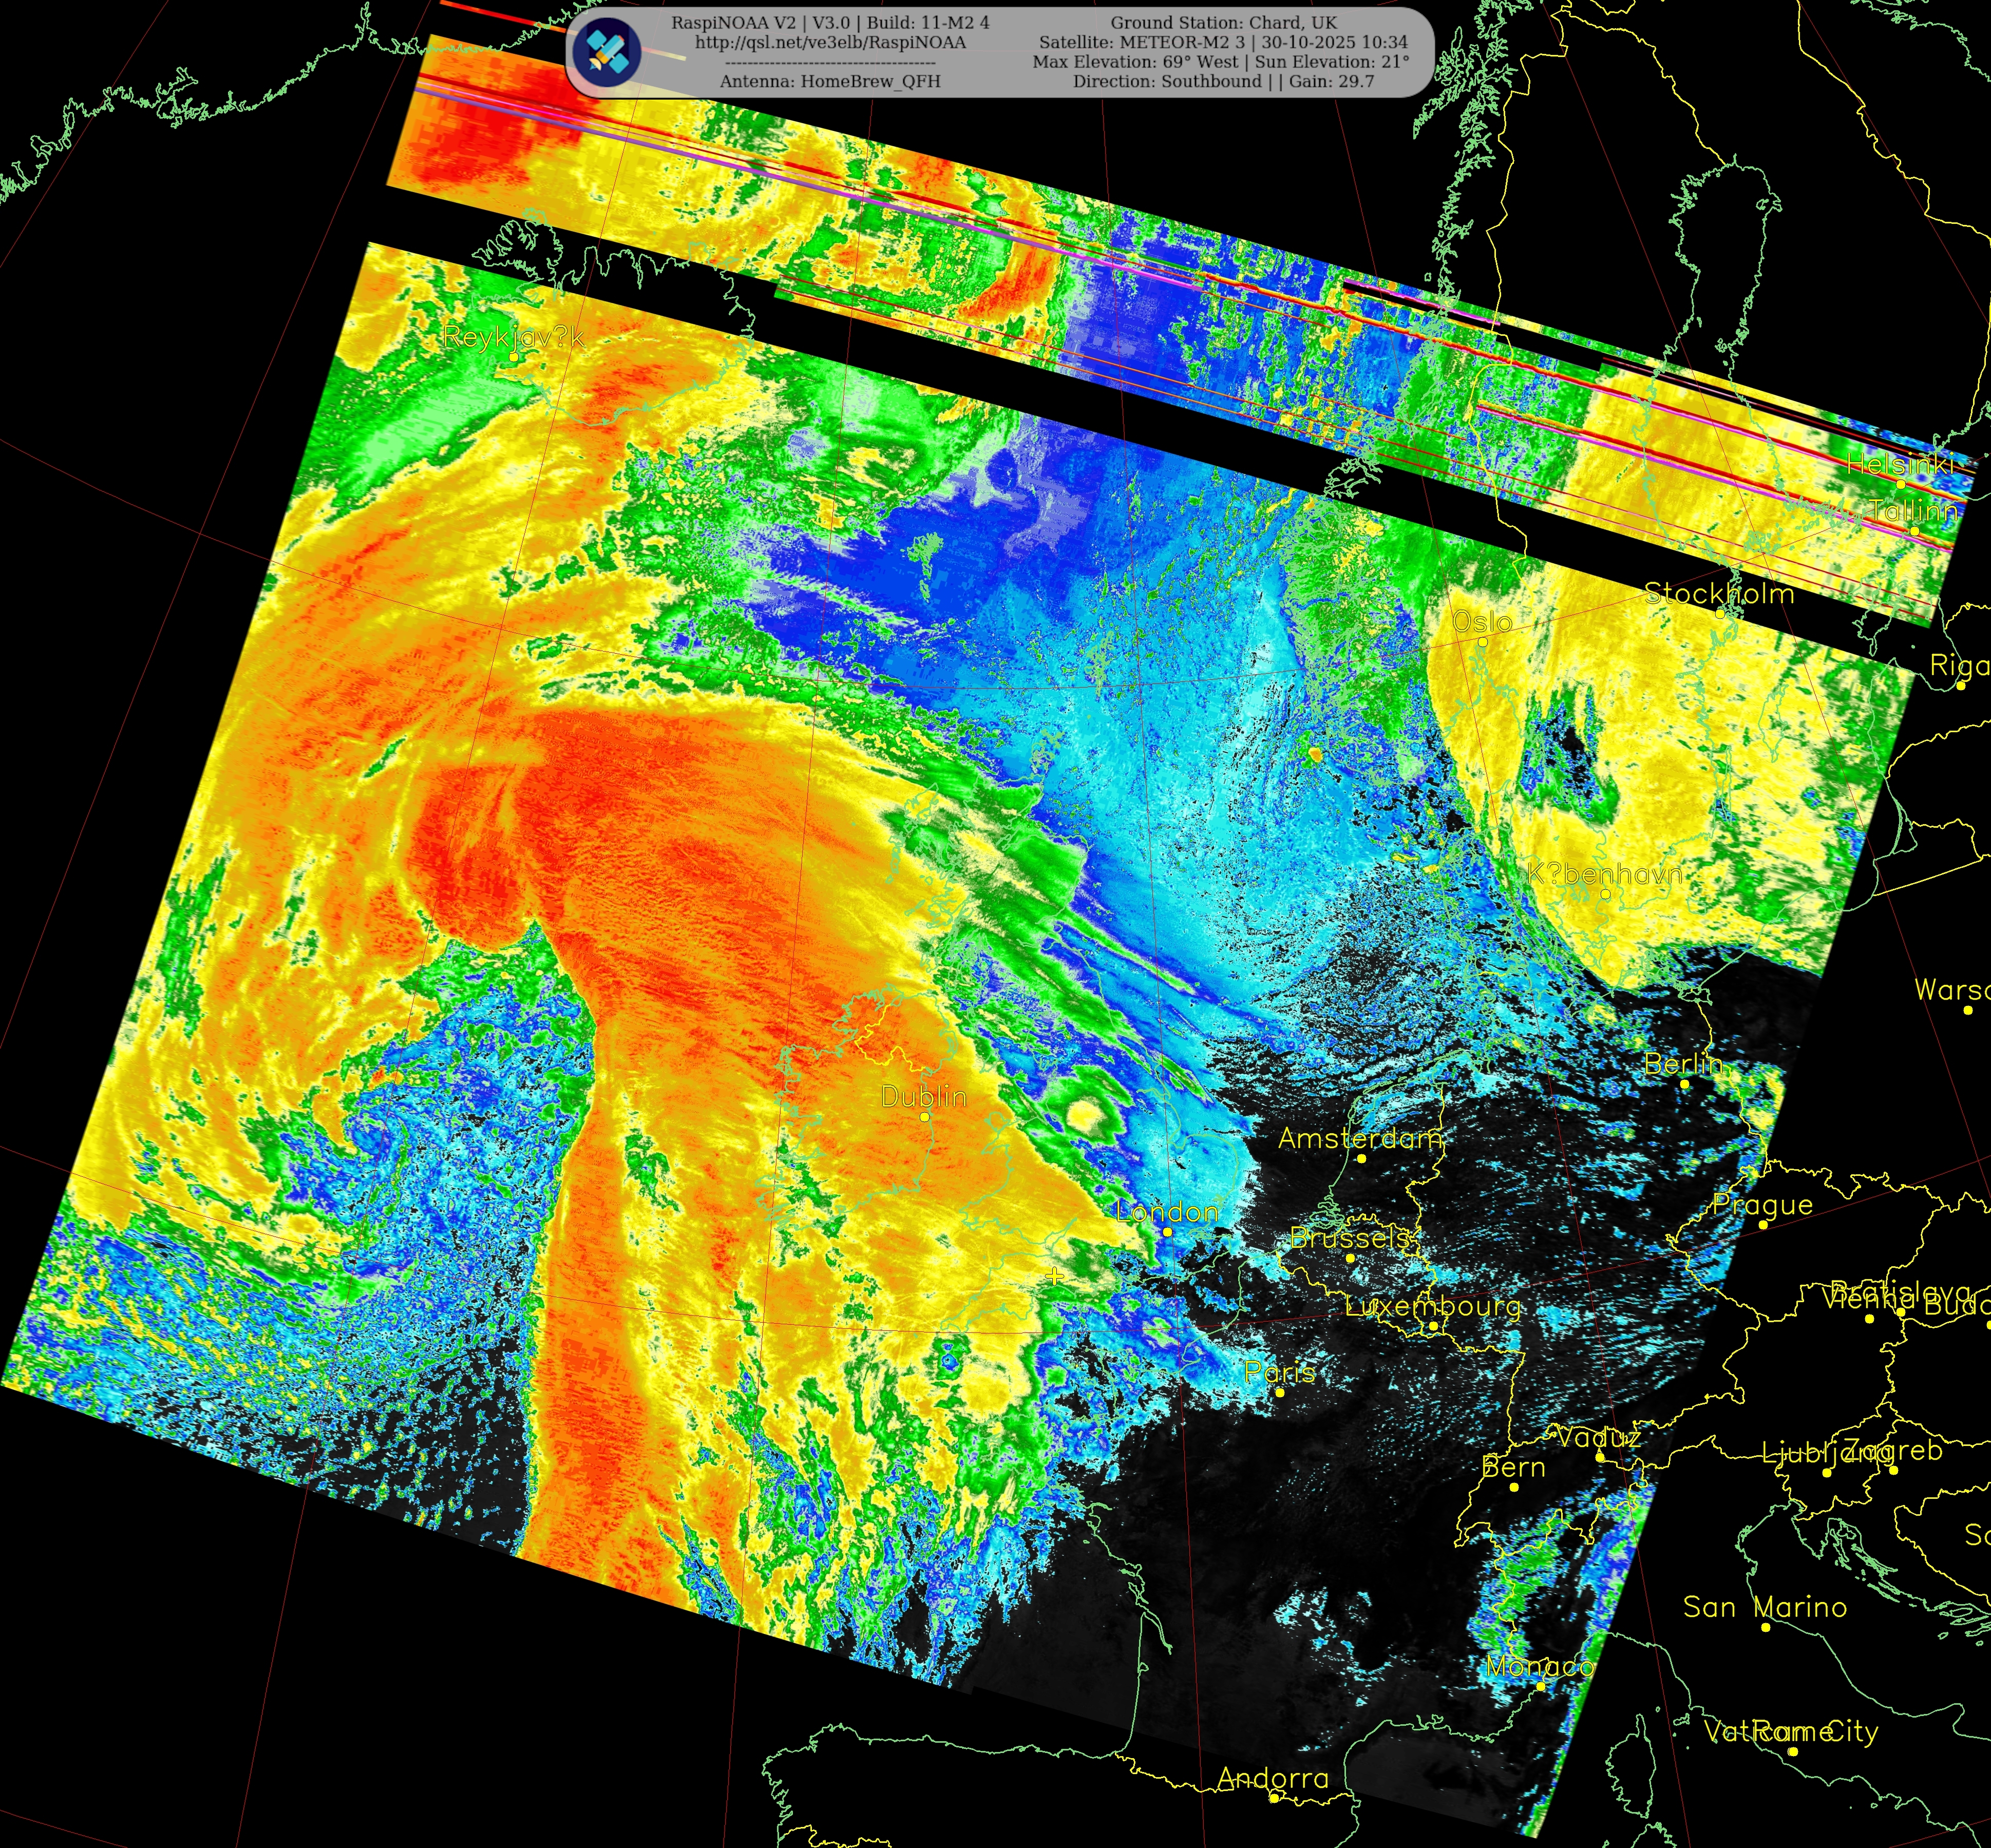Screen dimensions: 1991x1848
Task: Select the Berlin marker dot
Action: click(1684, 1084)
